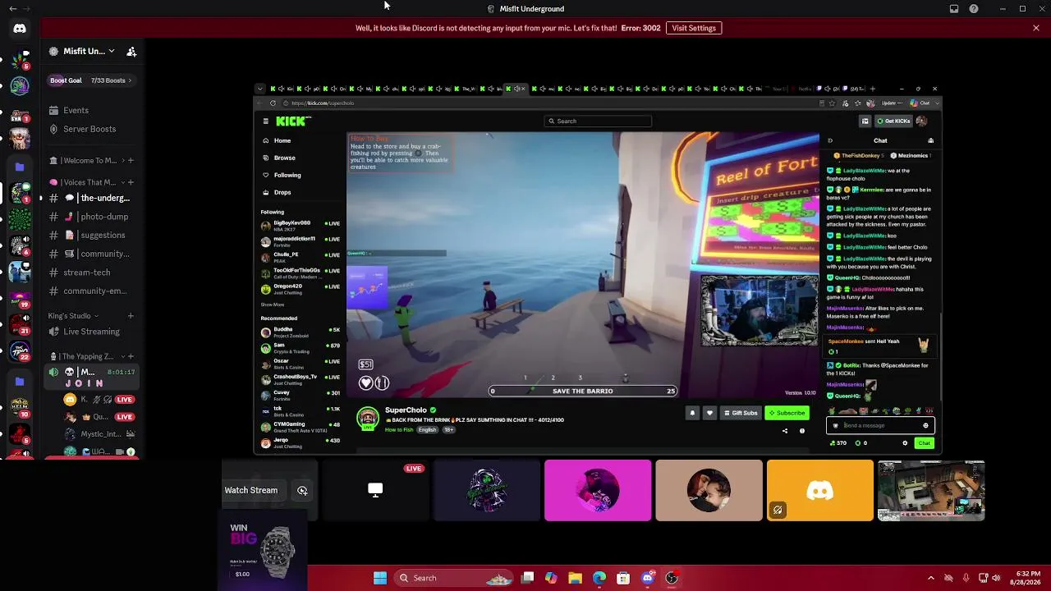Join the Live Streaming voice channel
1051x591 pixels.
(91, 332)
